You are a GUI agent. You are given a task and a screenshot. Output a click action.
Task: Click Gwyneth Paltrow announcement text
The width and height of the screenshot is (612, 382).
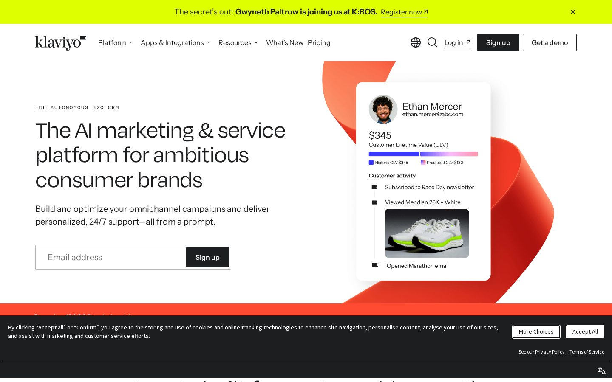click(306, 12)
